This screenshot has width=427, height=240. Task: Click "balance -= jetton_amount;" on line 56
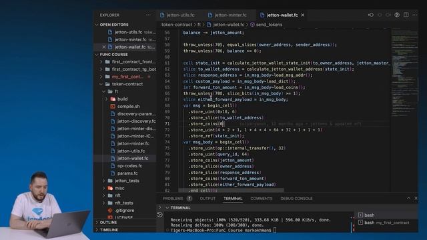click(x=213, y=33)
